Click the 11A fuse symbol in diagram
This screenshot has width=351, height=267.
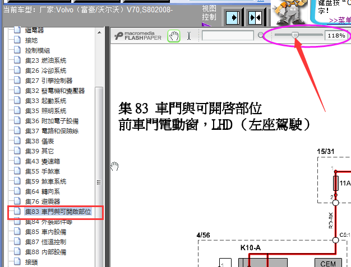pos(335,183)
